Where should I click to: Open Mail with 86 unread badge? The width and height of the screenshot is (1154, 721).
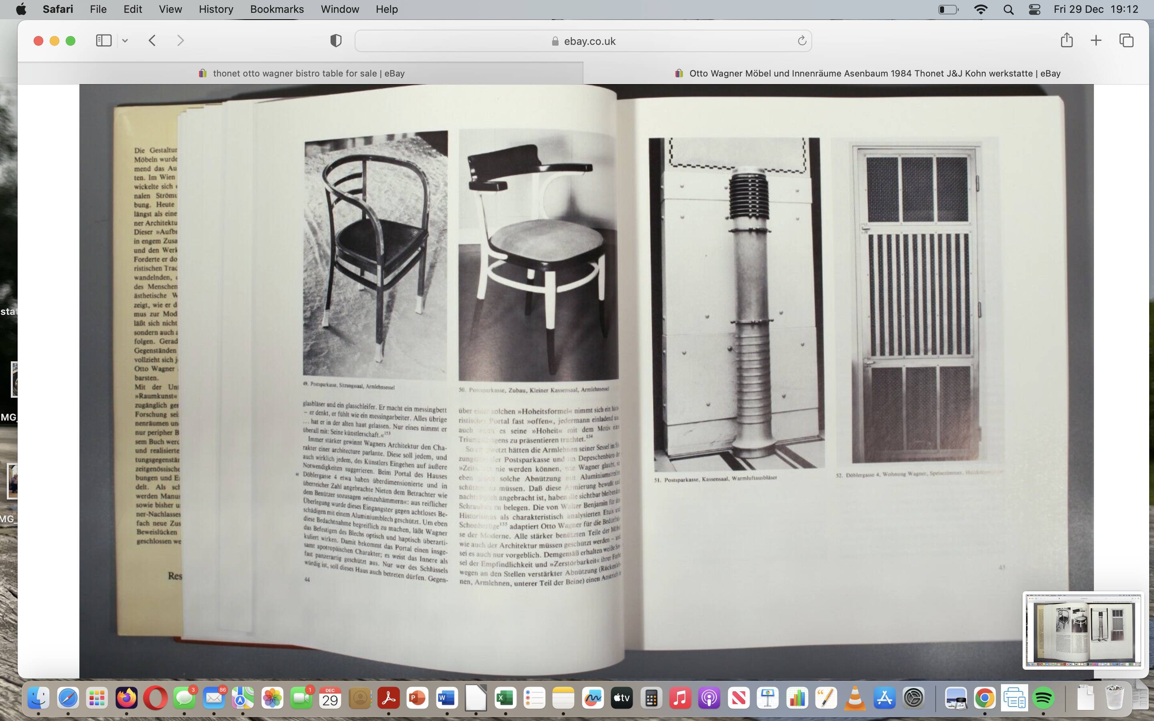point(214,699)
